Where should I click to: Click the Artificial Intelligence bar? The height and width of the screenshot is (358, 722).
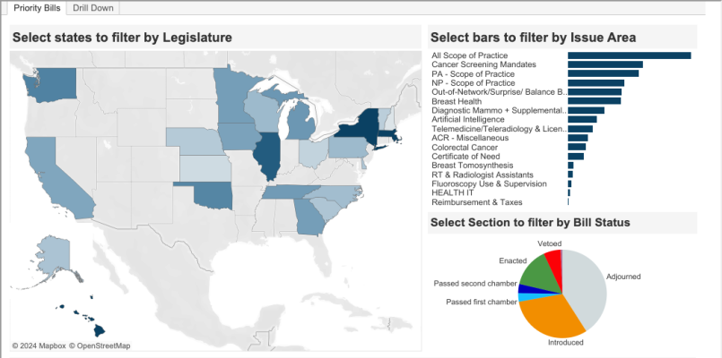point(582,119)
